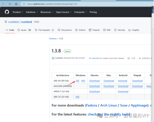Click the Public repository visibility badge

37,22
